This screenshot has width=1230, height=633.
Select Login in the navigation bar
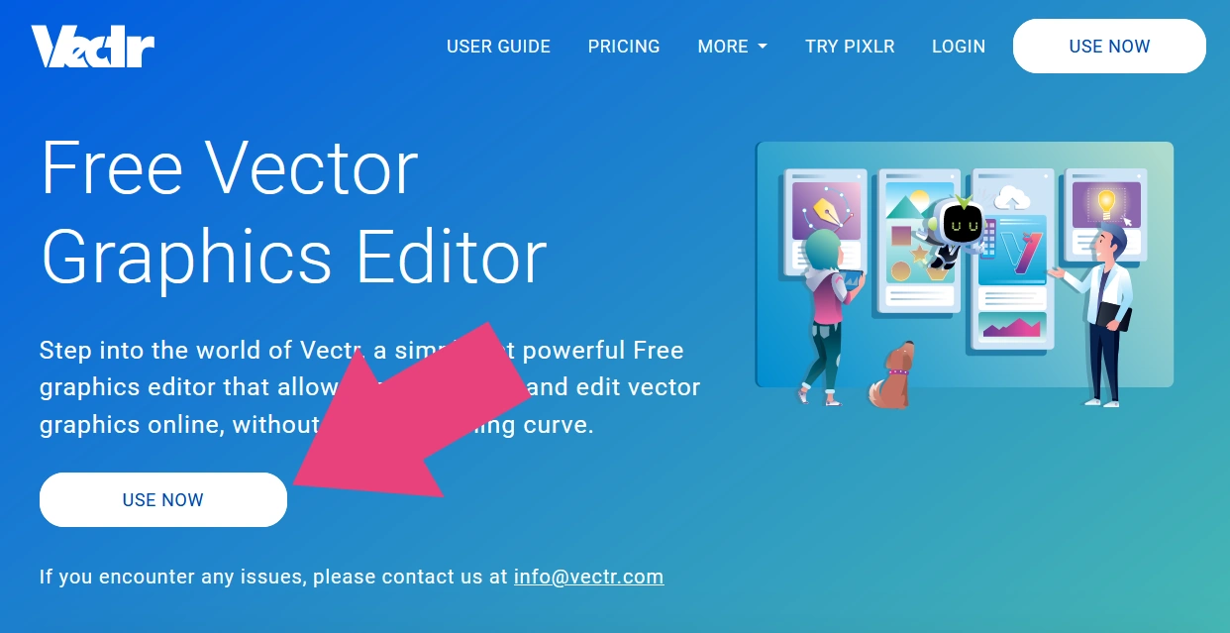pos(959,47)
